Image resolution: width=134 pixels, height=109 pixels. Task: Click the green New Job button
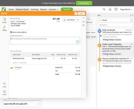coord(67,10)
